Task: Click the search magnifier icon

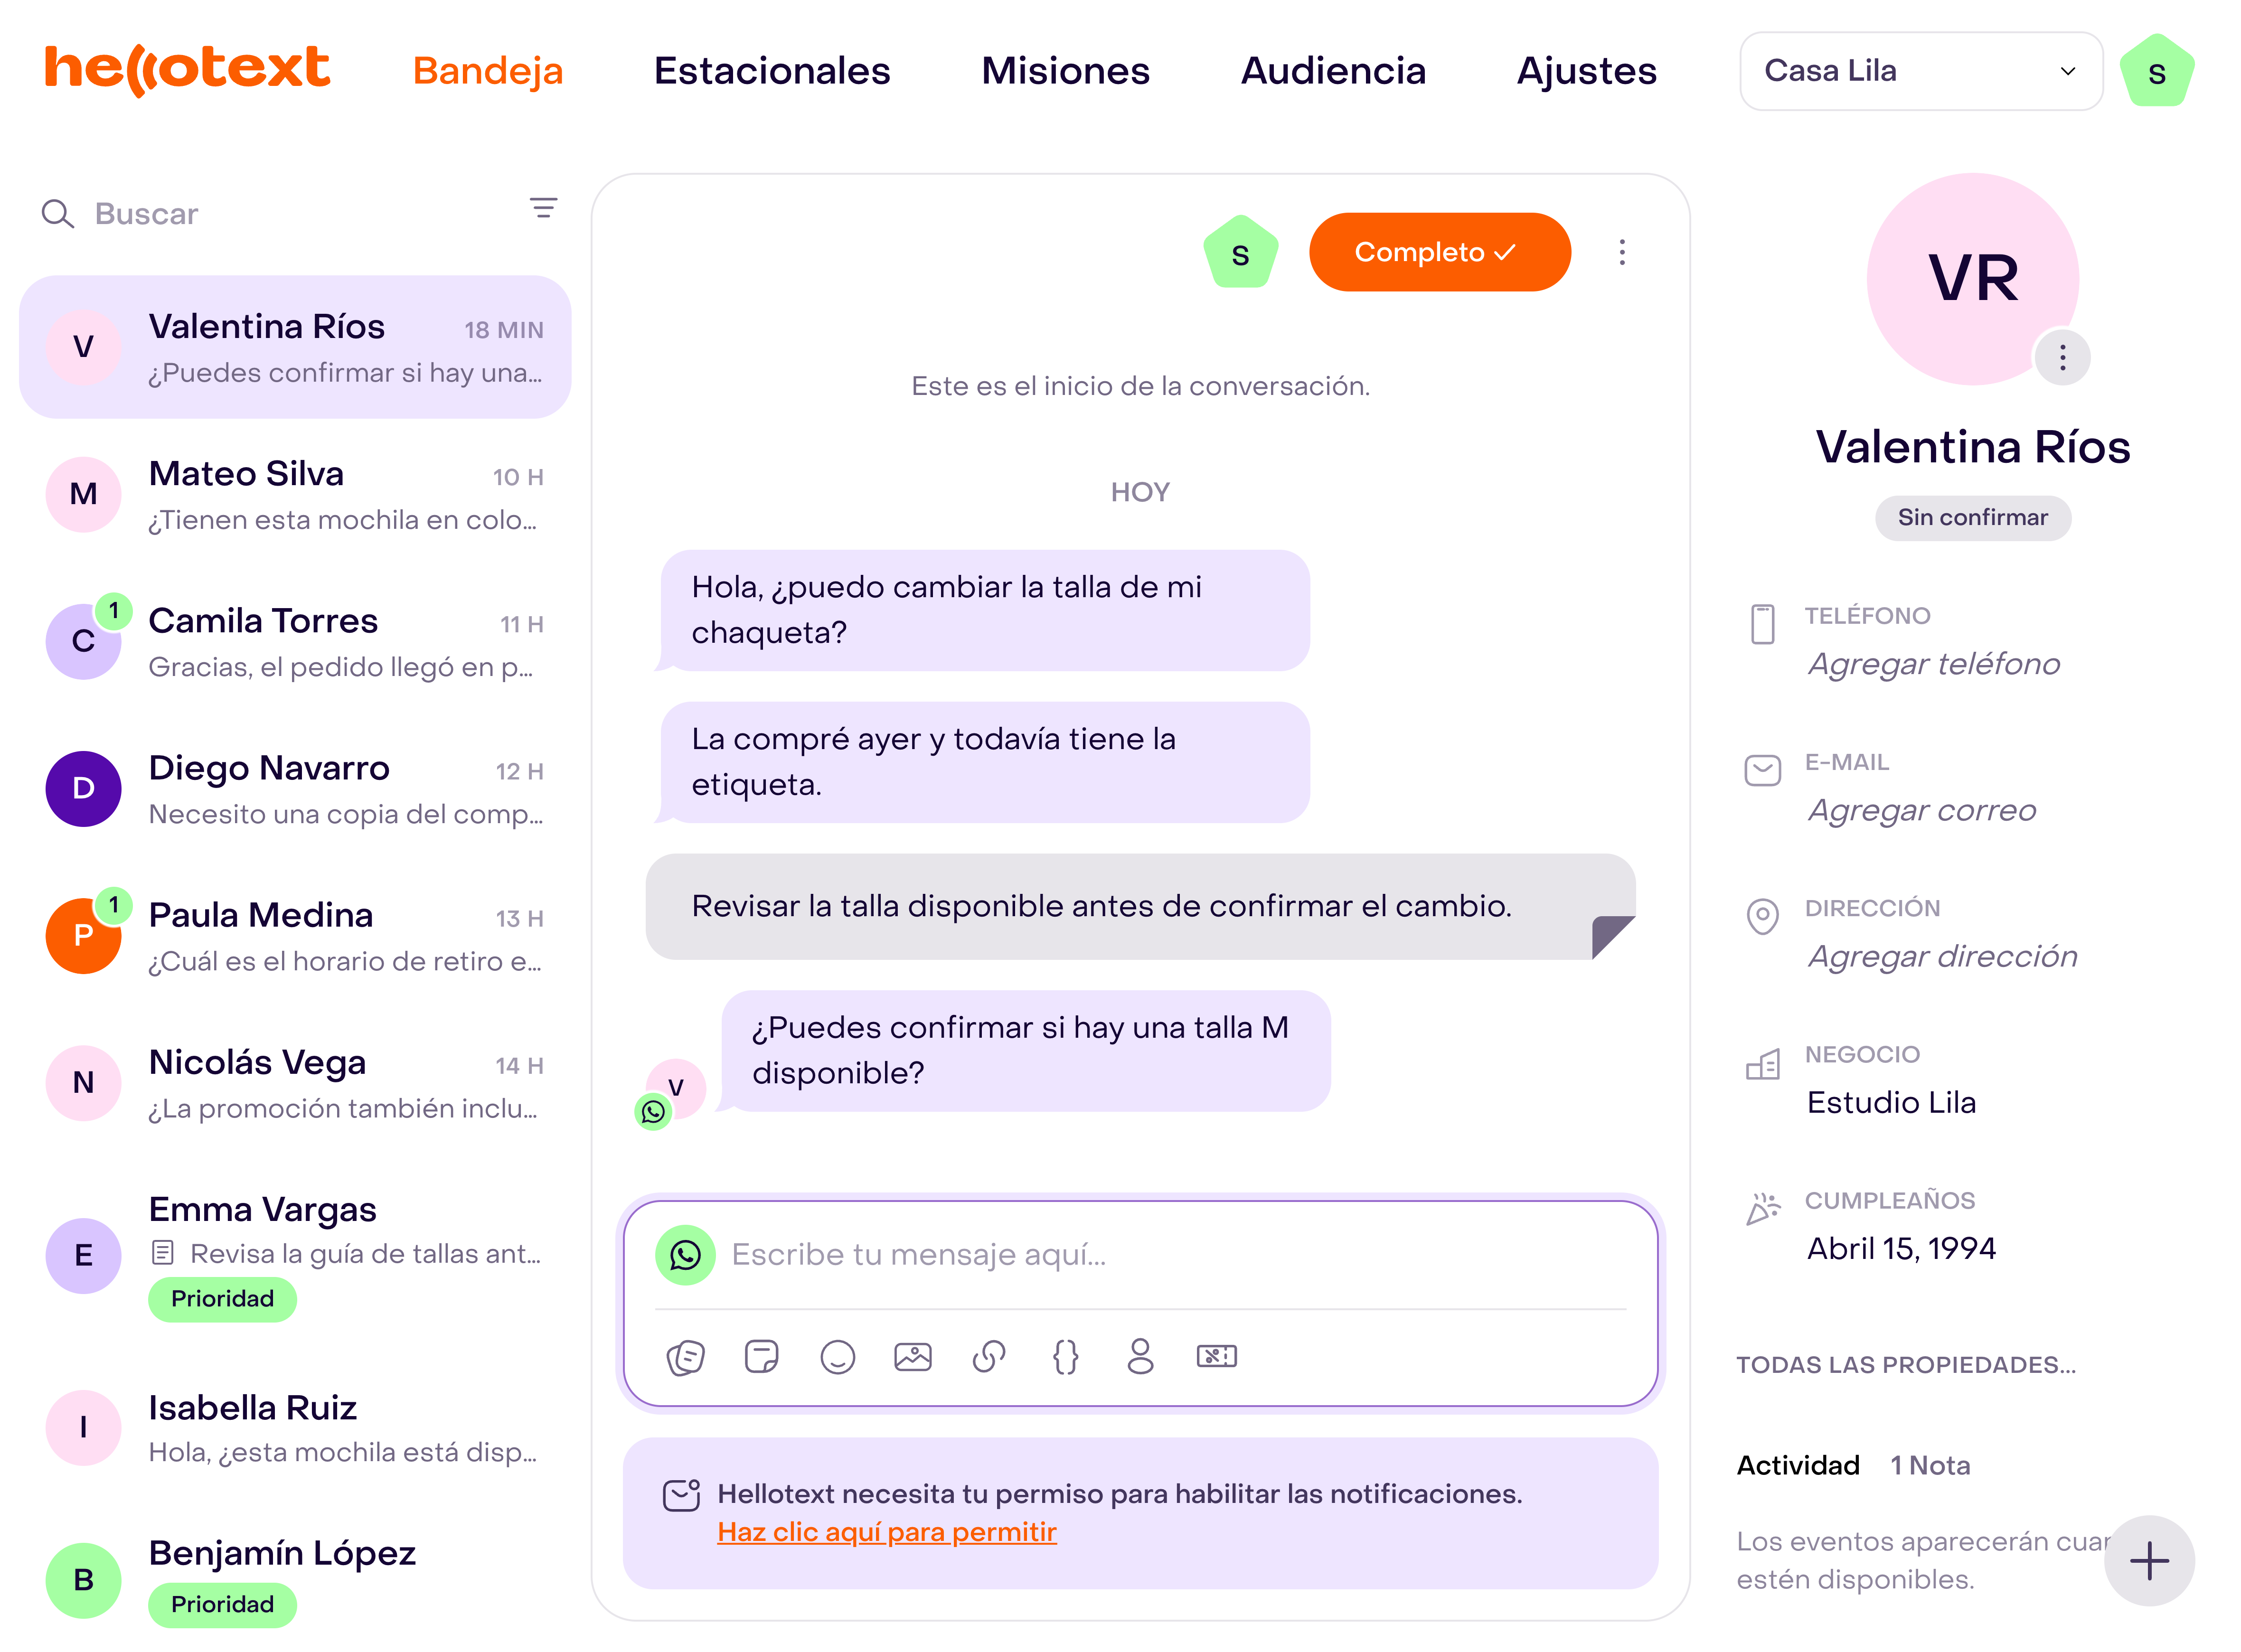Action: click(58, 214)
